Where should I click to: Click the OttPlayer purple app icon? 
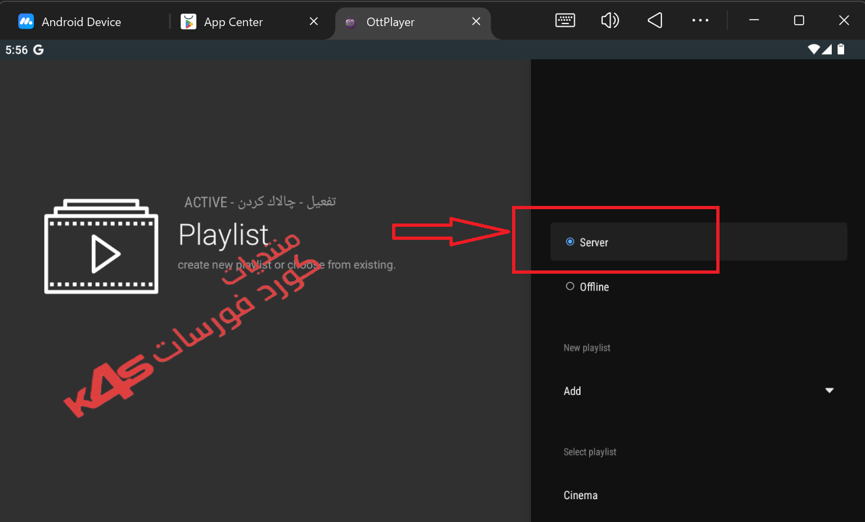pos(351,22)
